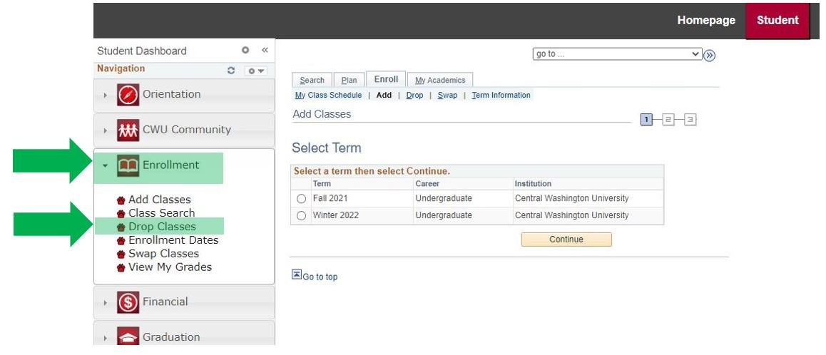
Task: Expand the Graduation section arrow
Action: (106, 338)
